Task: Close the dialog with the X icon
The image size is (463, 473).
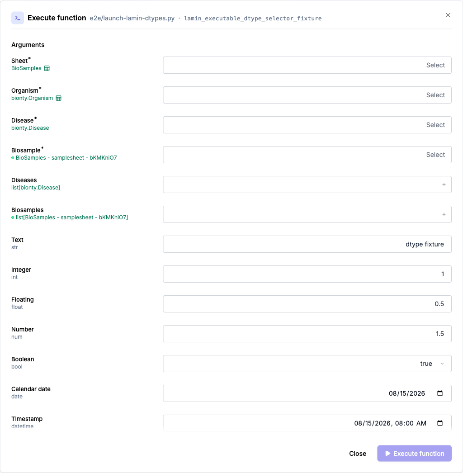Action: (448, 15)
